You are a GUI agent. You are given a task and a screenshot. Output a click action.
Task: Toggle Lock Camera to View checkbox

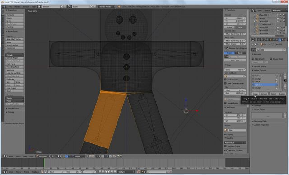(225, 83)
